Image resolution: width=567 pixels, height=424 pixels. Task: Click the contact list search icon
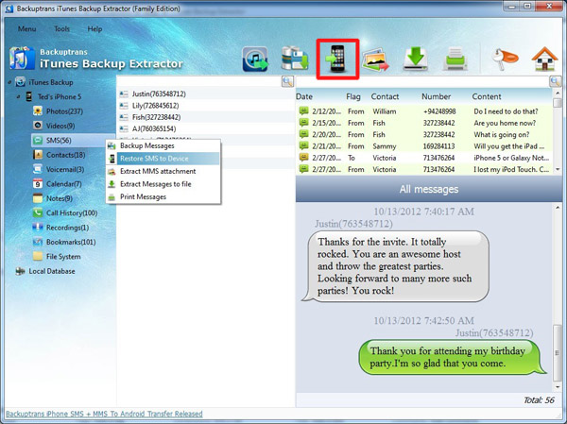(x=287, y=81)
